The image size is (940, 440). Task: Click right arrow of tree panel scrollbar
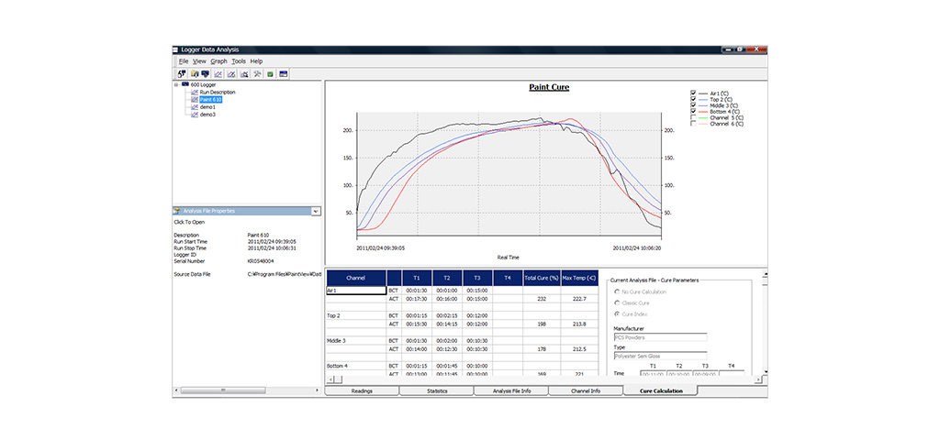click(317, 390)
